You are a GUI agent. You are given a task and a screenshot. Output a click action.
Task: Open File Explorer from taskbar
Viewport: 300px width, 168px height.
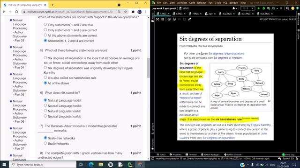[x=101, y=164]
